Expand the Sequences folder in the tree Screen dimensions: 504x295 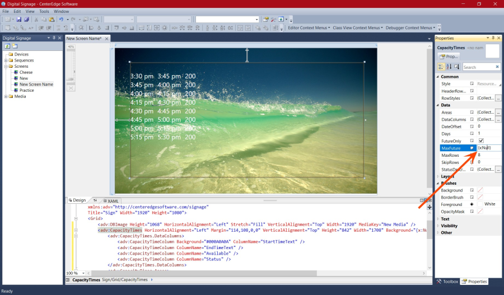pyautogui.click(x=6, y=60)
